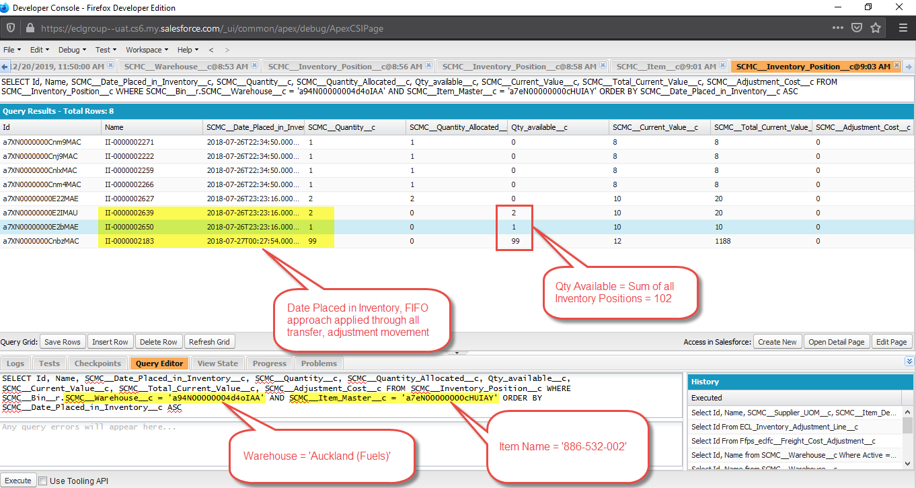Sort by the Qty_available__c column header
This screenshot has width=916, height=488.
pos(558,127)
